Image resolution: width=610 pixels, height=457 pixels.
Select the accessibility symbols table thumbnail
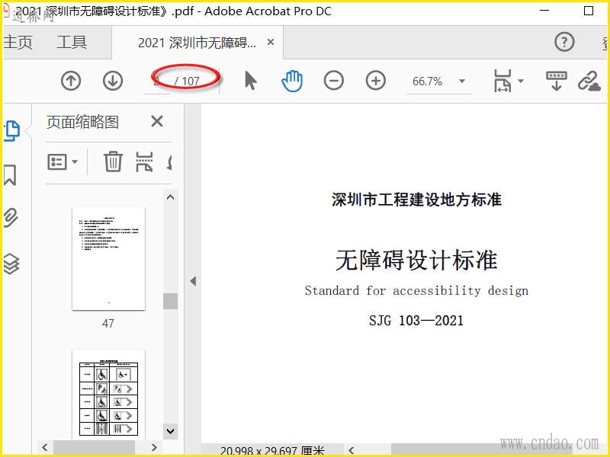coord(108,395)
